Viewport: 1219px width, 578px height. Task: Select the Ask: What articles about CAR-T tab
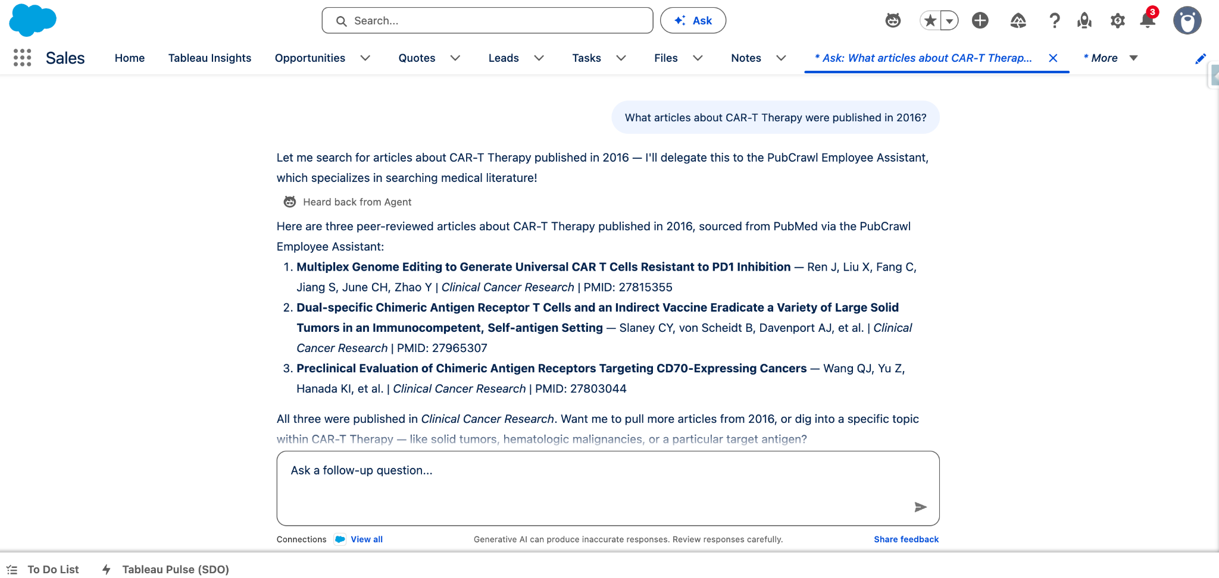(923, 58)
